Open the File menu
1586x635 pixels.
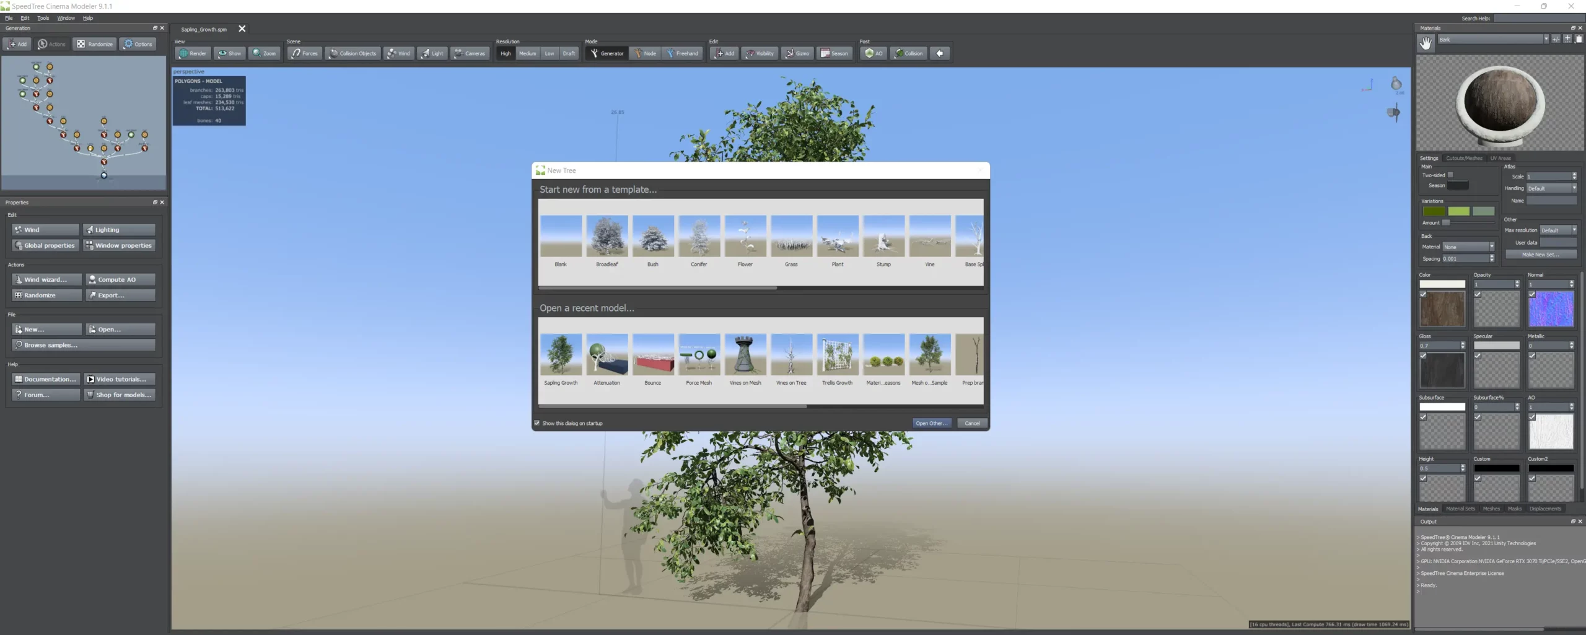9,18
